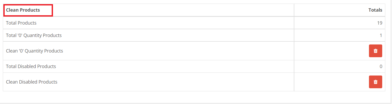Purge disabled products using the trash button

click(375, 82)
